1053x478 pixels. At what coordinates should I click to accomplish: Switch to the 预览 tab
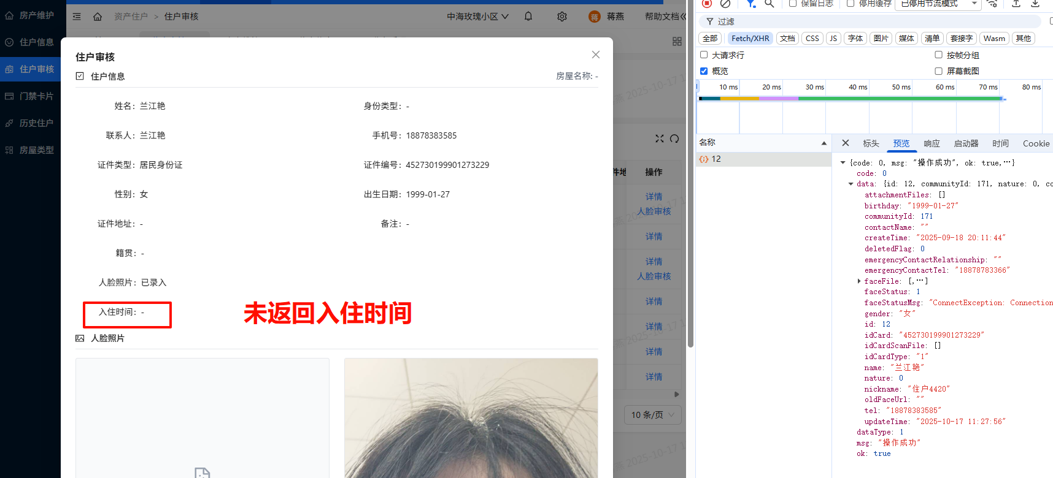tap(901, 143)
